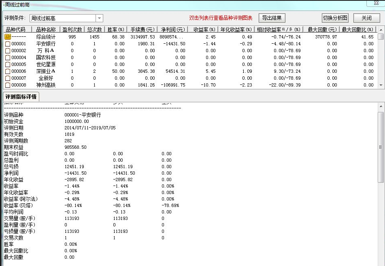
Task: Click the 关闭 button
Action: click(x=367, y=18)
